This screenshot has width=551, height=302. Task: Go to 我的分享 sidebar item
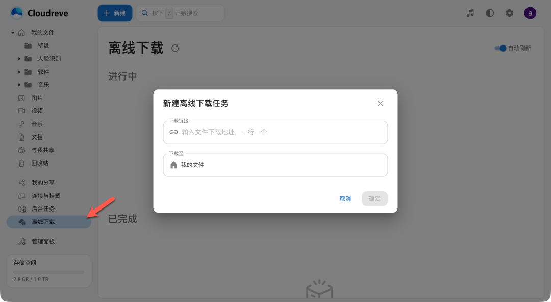pyautogui.click(x=43, y=183)
